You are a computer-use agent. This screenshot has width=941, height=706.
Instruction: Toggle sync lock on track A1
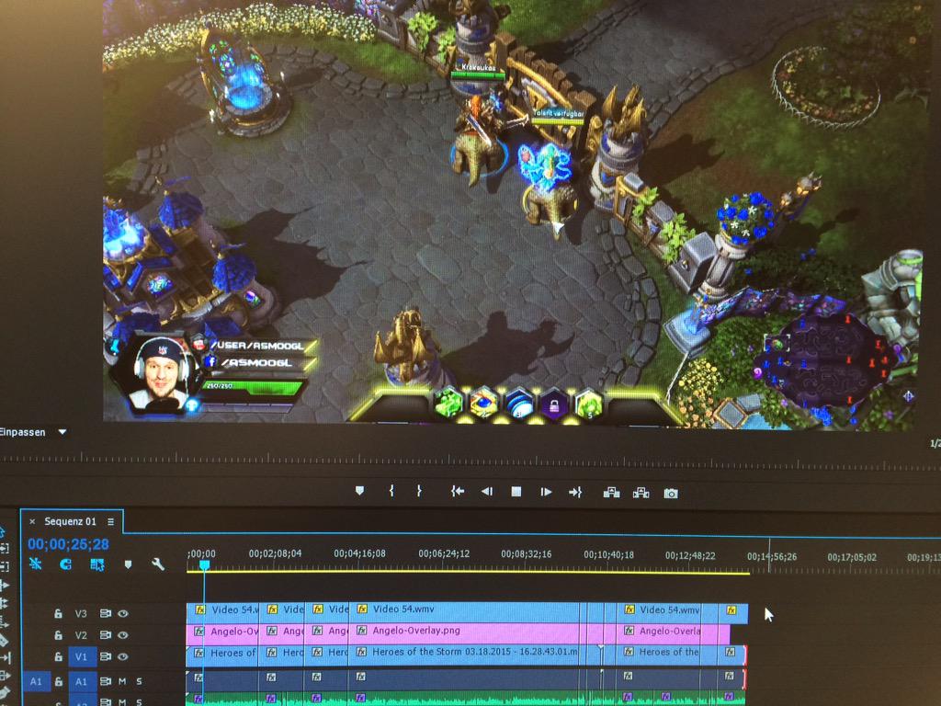point(106,681)
